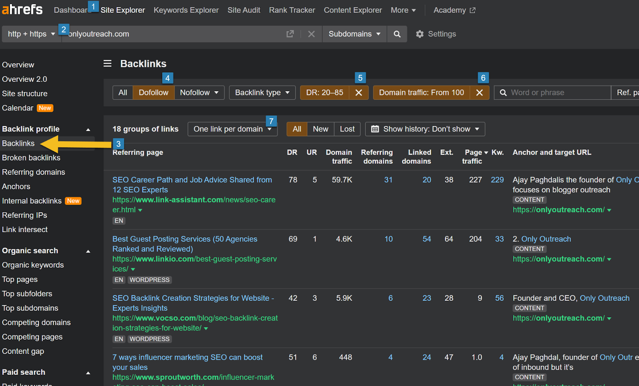
Task: Open Content Explorer tab
Action: click(353, 10)
